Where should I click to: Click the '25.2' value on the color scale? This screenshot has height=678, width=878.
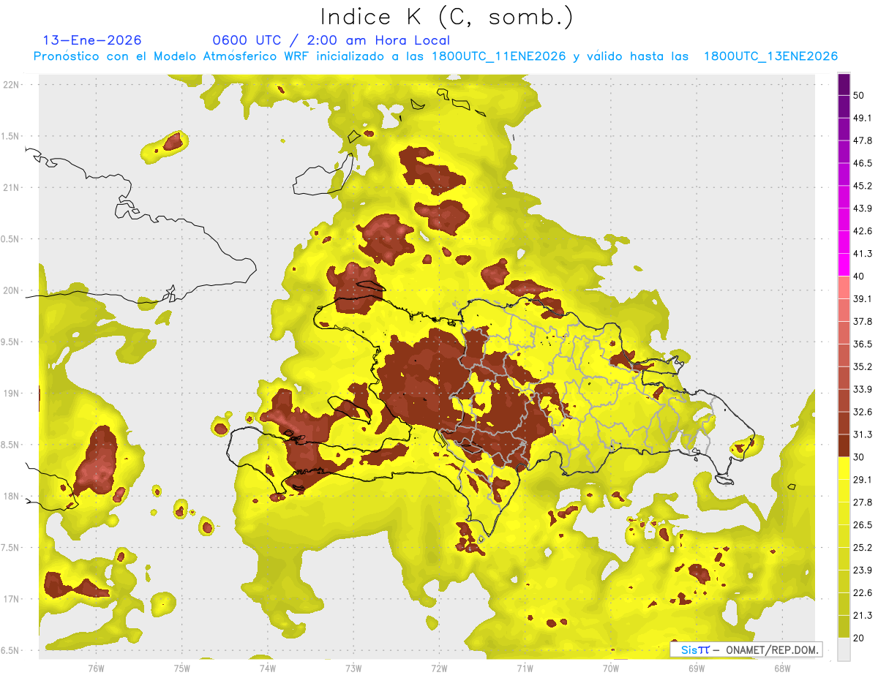point(863,547)
